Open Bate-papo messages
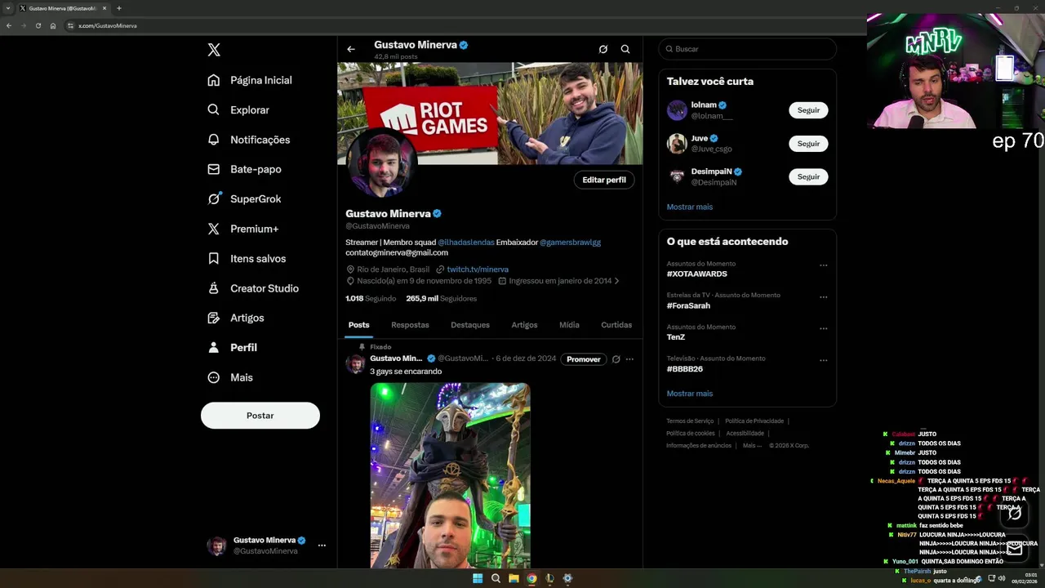Screen dimensions: 1045x588 [244, 169]
